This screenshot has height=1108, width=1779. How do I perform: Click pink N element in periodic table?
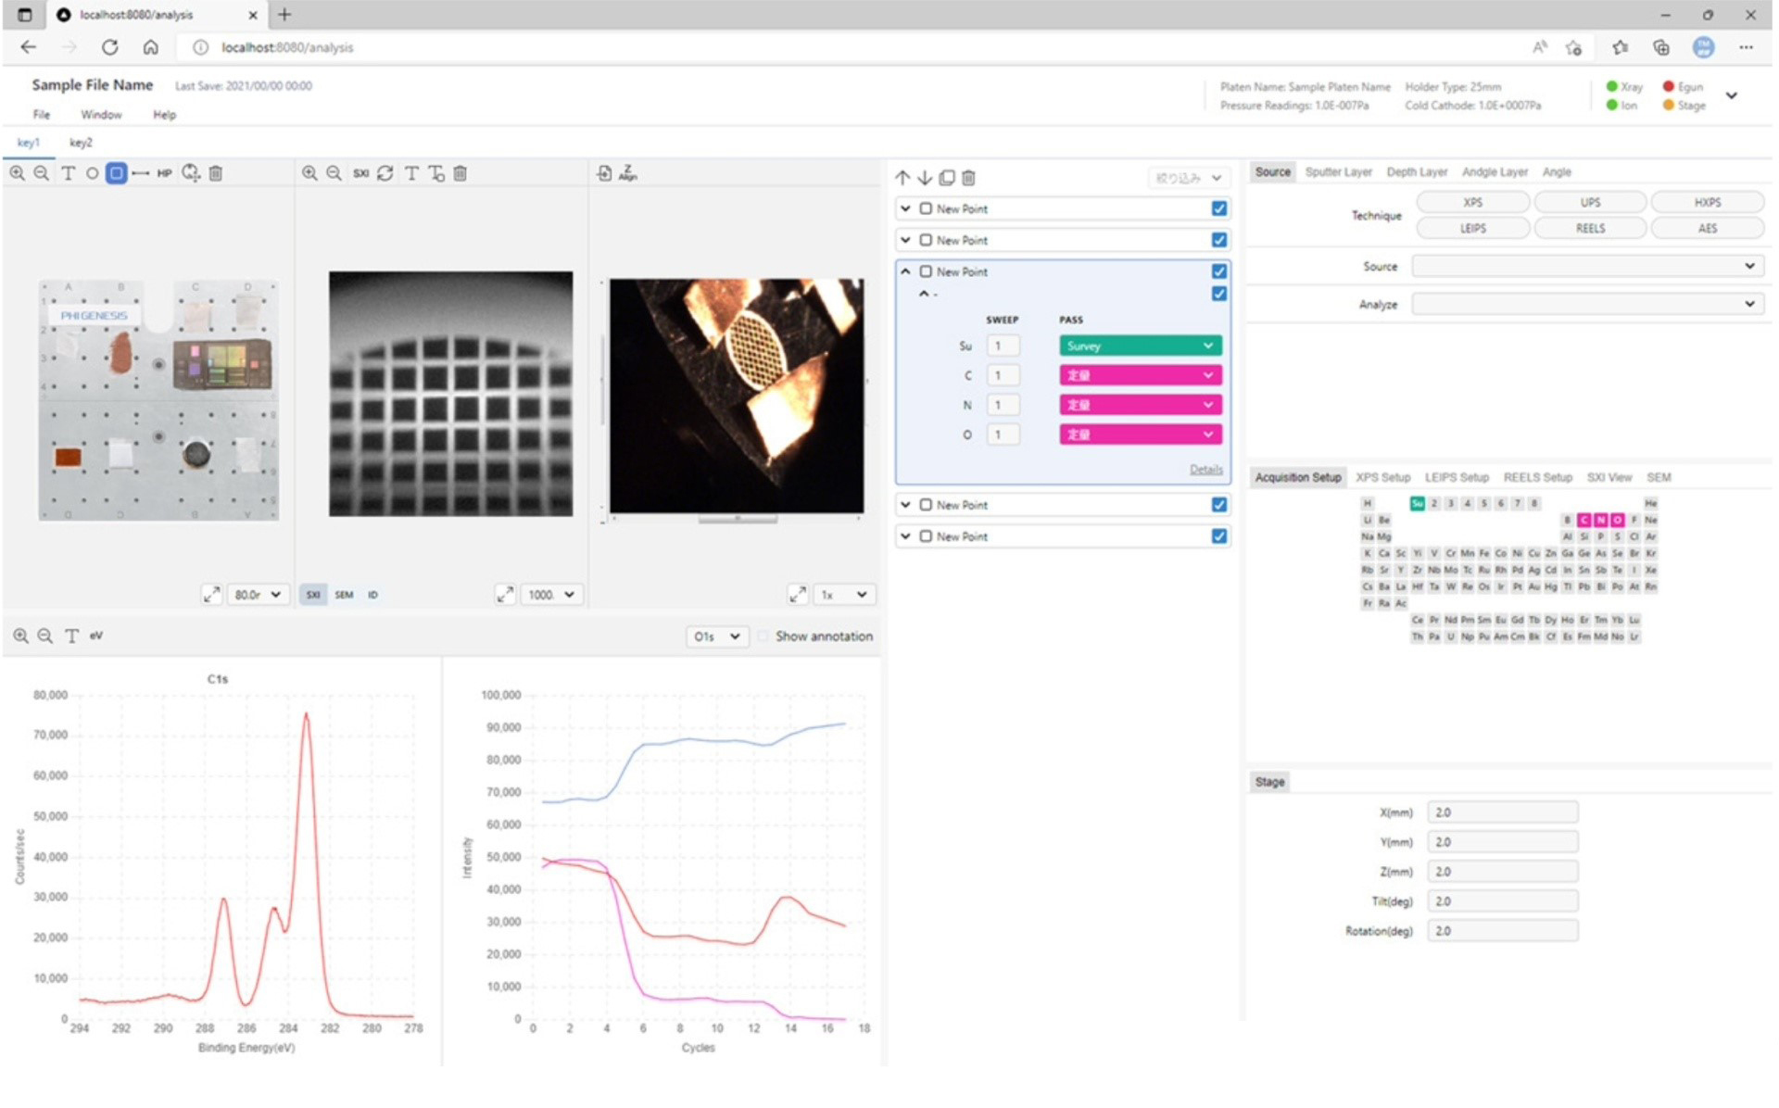click(x=1600, y=521)
